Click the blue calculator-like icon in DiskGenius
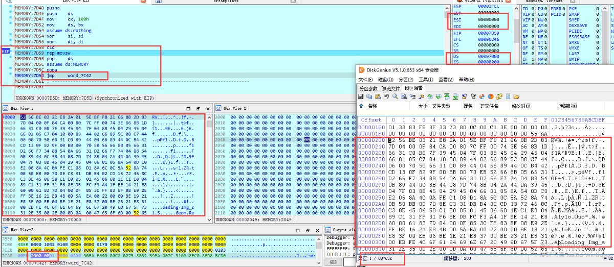 [508, 96]
